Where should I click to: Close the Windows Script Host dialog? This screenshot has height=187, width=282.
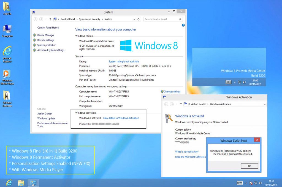[x=257, y=140]
